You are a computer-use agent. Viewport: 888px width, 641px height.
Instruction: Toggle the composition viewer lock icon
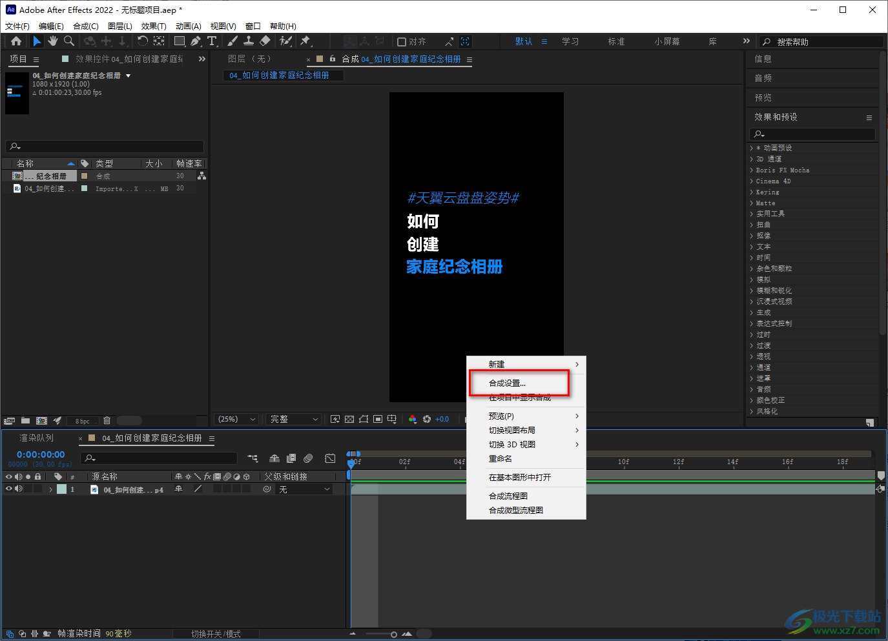333,59
